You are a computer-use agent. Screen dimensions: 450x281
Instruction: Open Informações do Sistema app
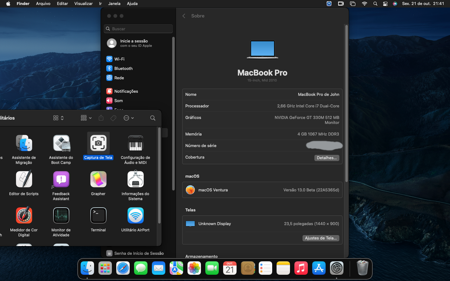click(135, 179)
